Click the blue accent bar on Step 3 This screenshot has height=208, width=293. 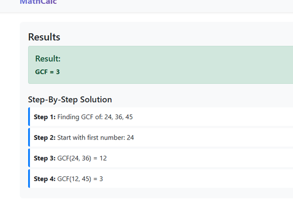(29, 158)
